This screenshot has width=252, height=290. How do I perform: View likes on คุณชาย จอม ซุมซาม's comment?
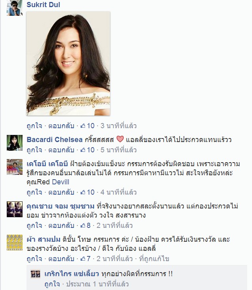pyautogui.click(x=85, y=226)
